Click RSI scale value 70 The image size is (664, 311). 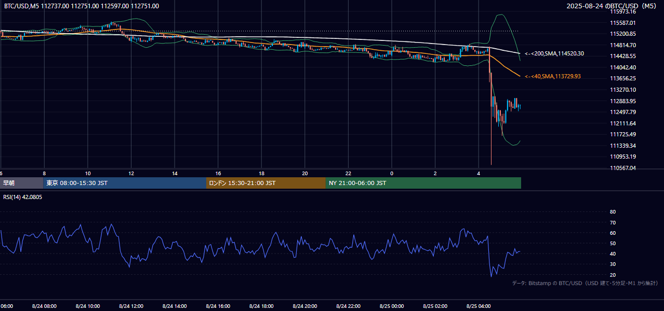[x=613, y=222]
